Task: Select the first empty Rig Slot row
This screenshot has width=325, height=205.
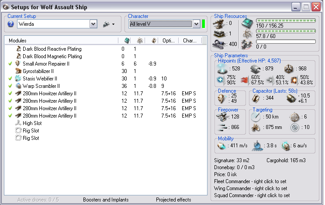Action: point(106,131)
